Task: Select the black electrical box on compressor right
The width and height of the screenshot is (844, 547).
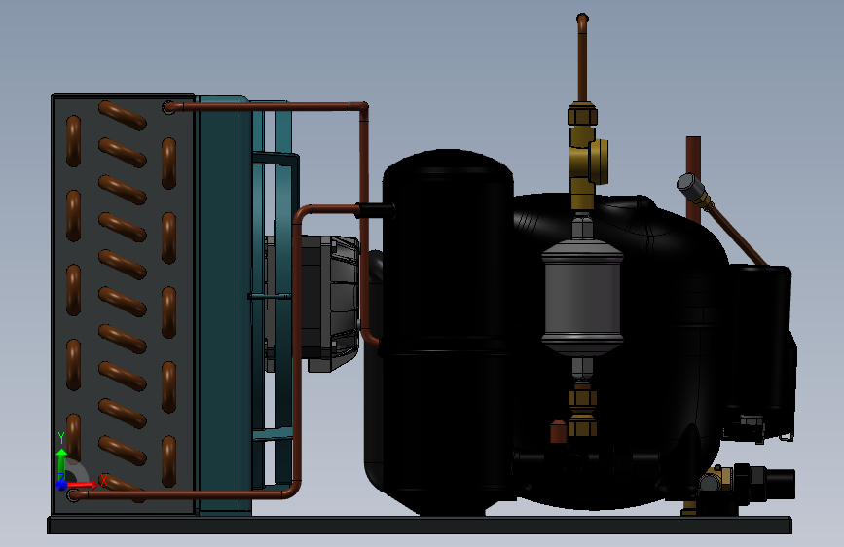Action: [x=760, y=345]
